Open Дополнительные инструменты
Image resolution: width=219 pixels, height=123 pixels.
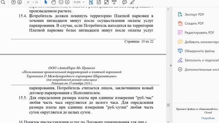[x=202, y=69]
